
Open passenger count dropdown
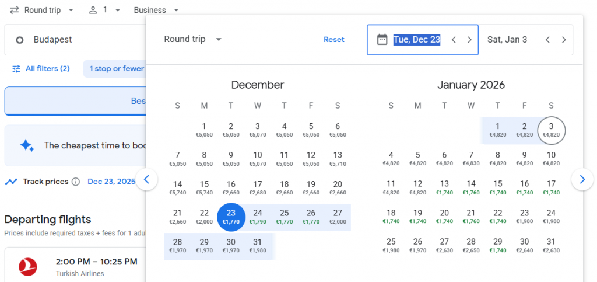105,11
